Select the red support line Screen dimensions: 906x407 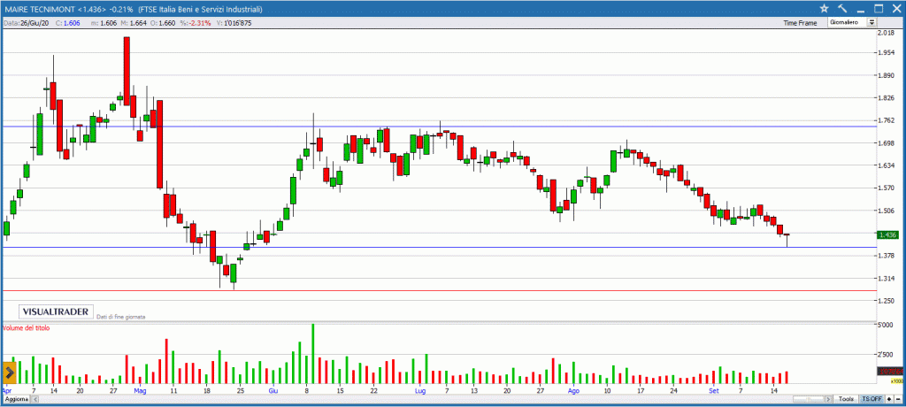[439, 291]
